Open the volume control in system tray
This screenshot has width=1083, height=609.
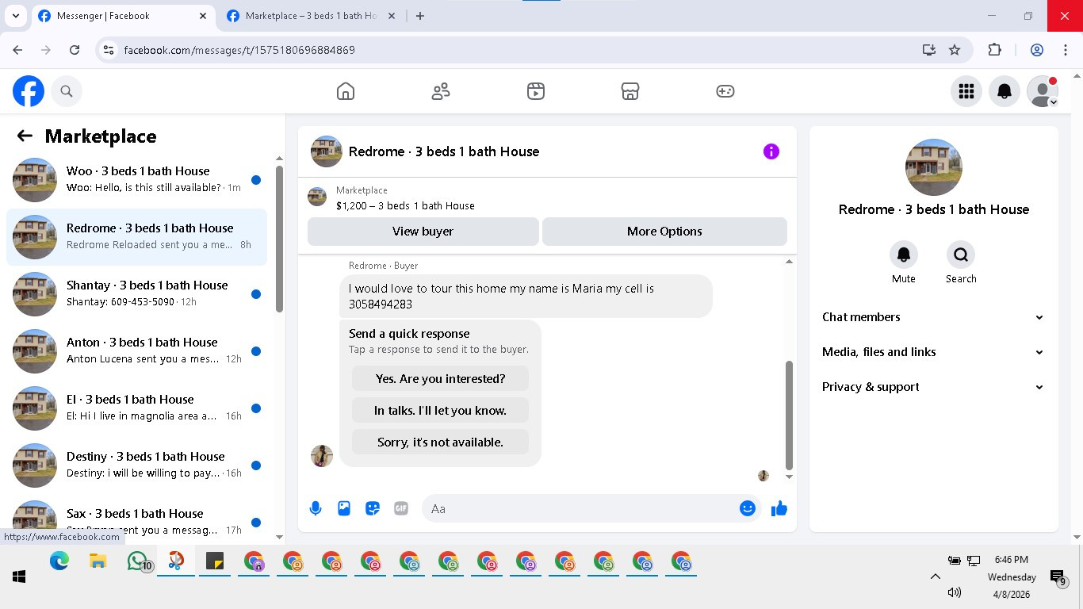point(955,592)
